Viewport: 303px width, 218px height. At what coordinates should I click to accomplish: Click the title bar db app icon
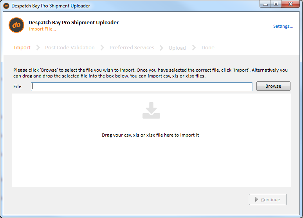click(6, 6)
